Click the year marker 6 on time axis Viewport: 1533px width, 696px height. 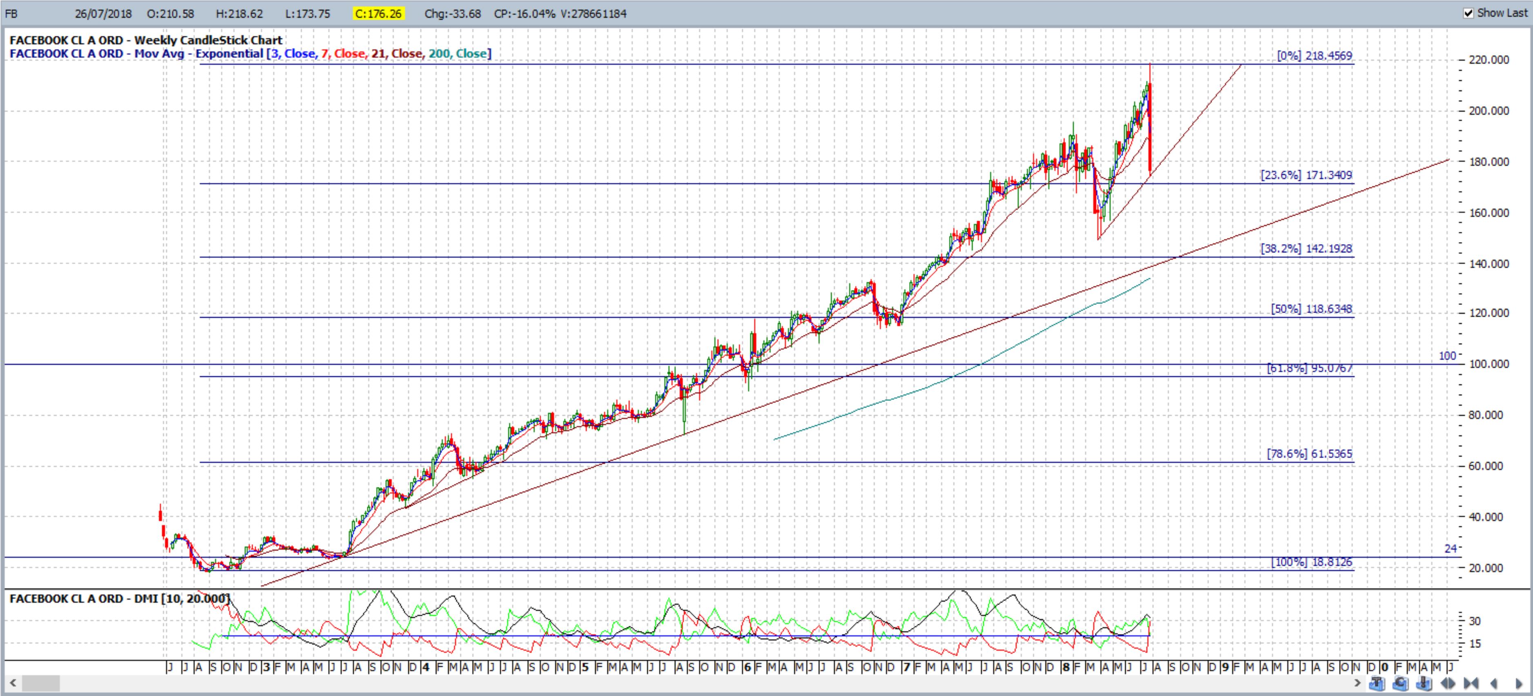pos(747,667)
